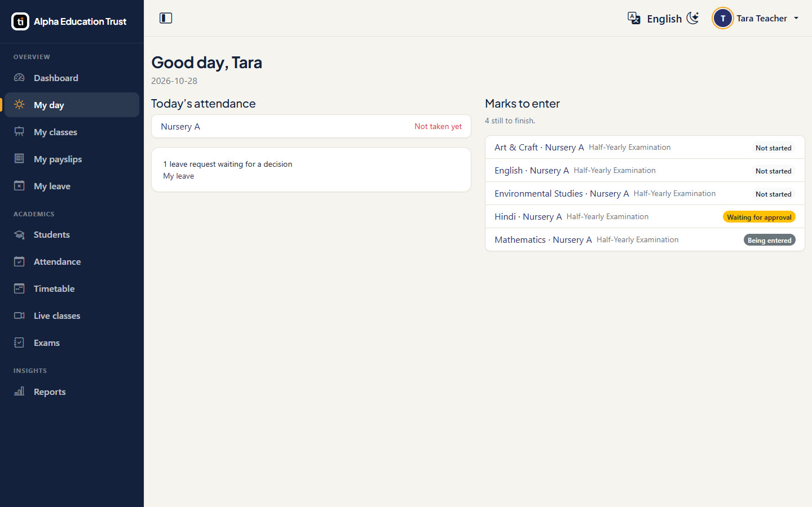The height and width of the screenshot is (507, 812).
Task: Open the Tara Teacher account dropdown arrow
Action: (x=796, y=18)
